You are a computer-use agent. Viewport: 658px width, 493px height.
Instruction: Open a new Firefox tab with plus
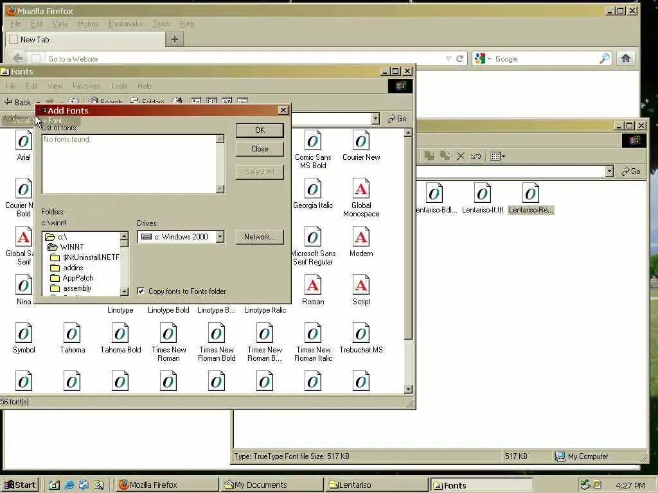[x=175, y=39]
